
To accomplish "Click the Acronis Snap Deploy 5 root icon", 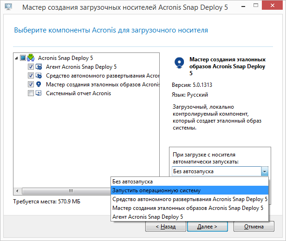I will tap(31, 58).
